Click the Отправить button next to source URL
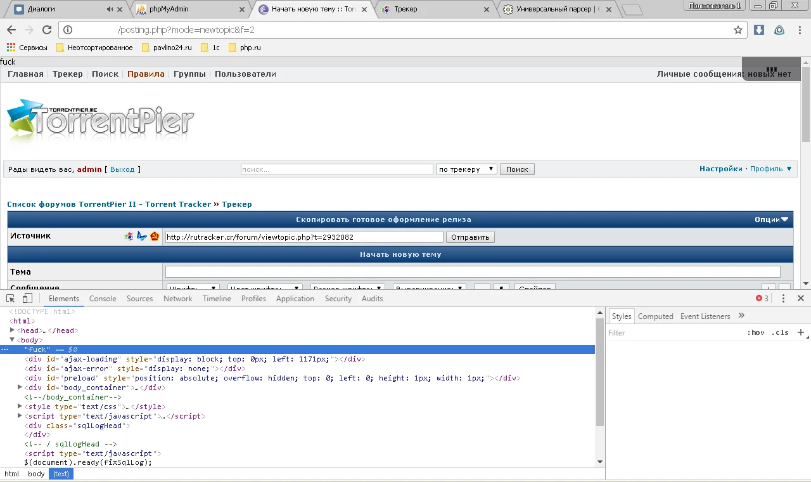Image resolution: width=811 pixels, height=482 pixels. [470, 237]
